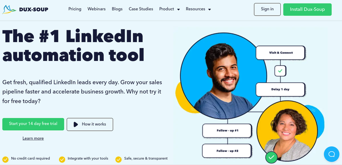Click the green checkmark in the workflow diagram
This screenshot has width=342, height=165.
(x=280, y=71)
